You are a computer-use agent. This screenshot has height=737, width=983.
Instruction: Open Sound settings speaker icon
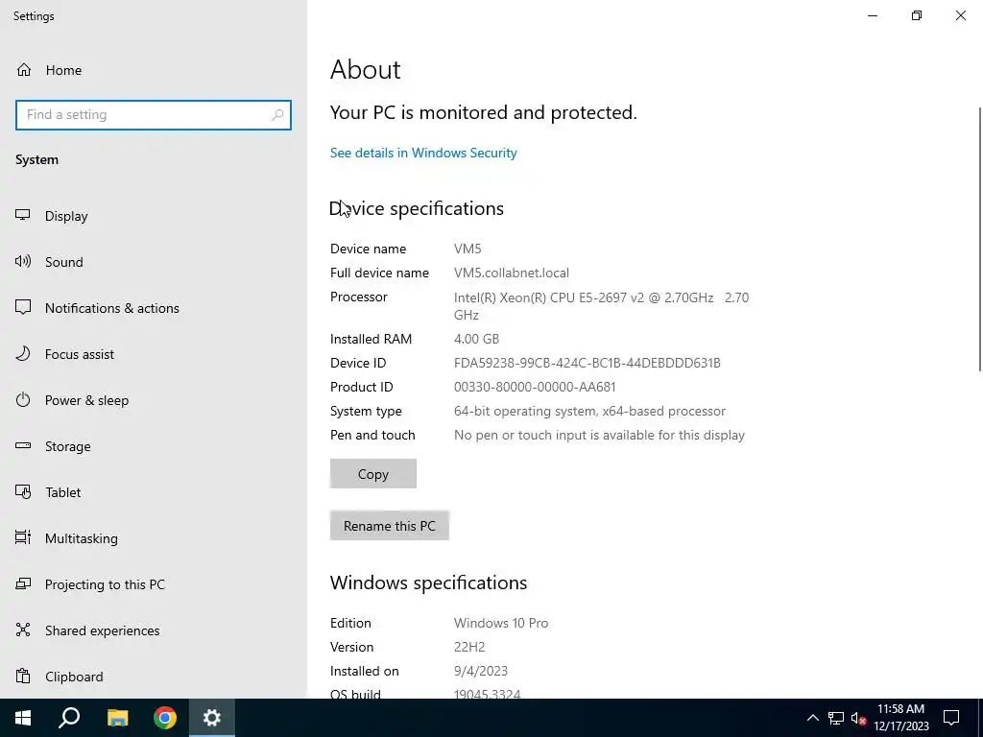[23, 261]
